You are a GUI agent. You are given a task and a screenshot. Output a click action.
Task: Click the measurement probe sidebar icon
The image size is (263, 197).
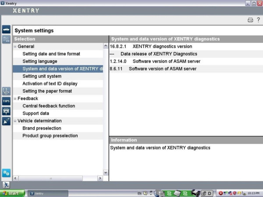[x=6, y=121]
